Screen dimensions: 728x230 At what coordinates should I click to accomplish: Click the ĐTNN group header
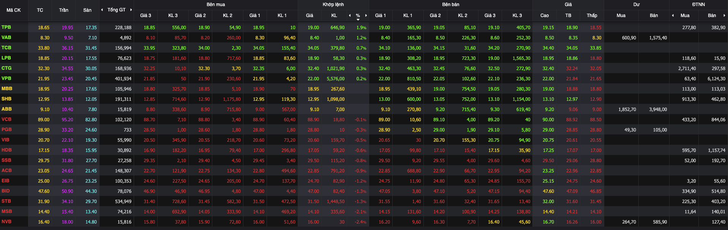[698, 5]
